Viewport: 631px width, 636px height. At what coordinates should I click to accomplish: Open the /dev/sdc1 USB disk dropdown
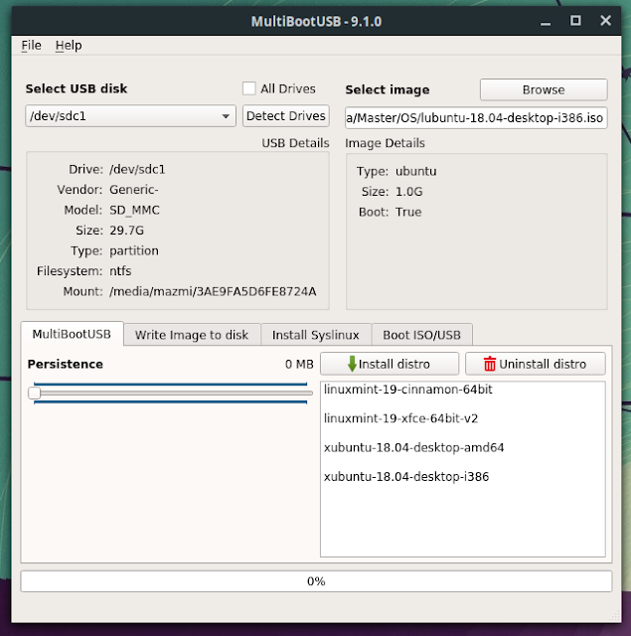click(130, 116)
